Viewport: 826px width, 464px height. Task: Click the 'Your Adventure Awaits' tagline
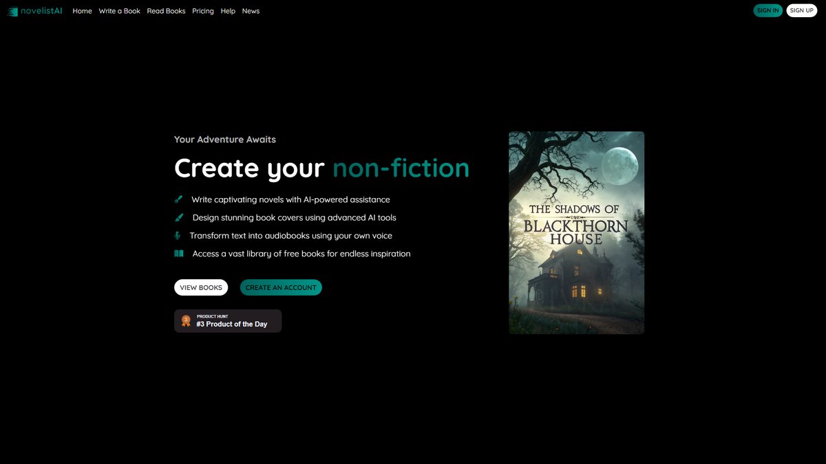pos(225,140)
